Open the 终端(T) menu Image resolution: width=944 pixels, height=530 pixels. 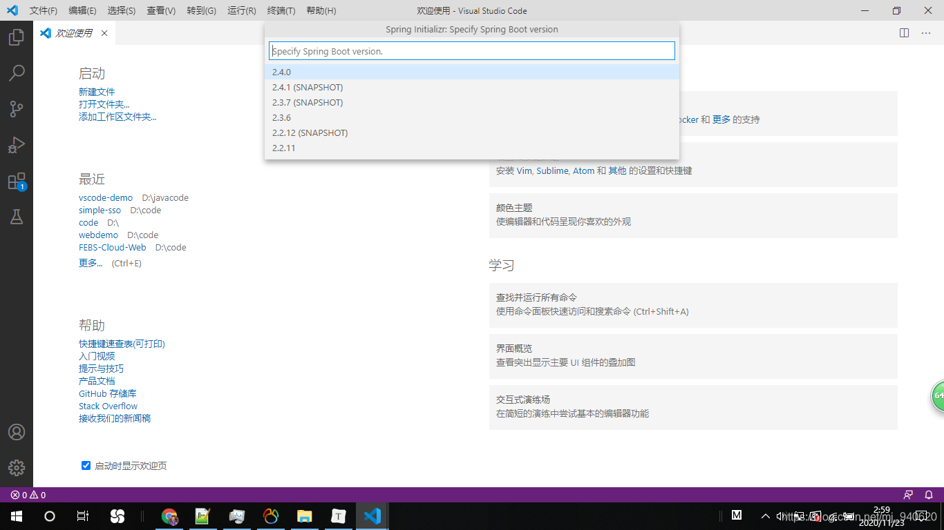click(x=281, y=10)
